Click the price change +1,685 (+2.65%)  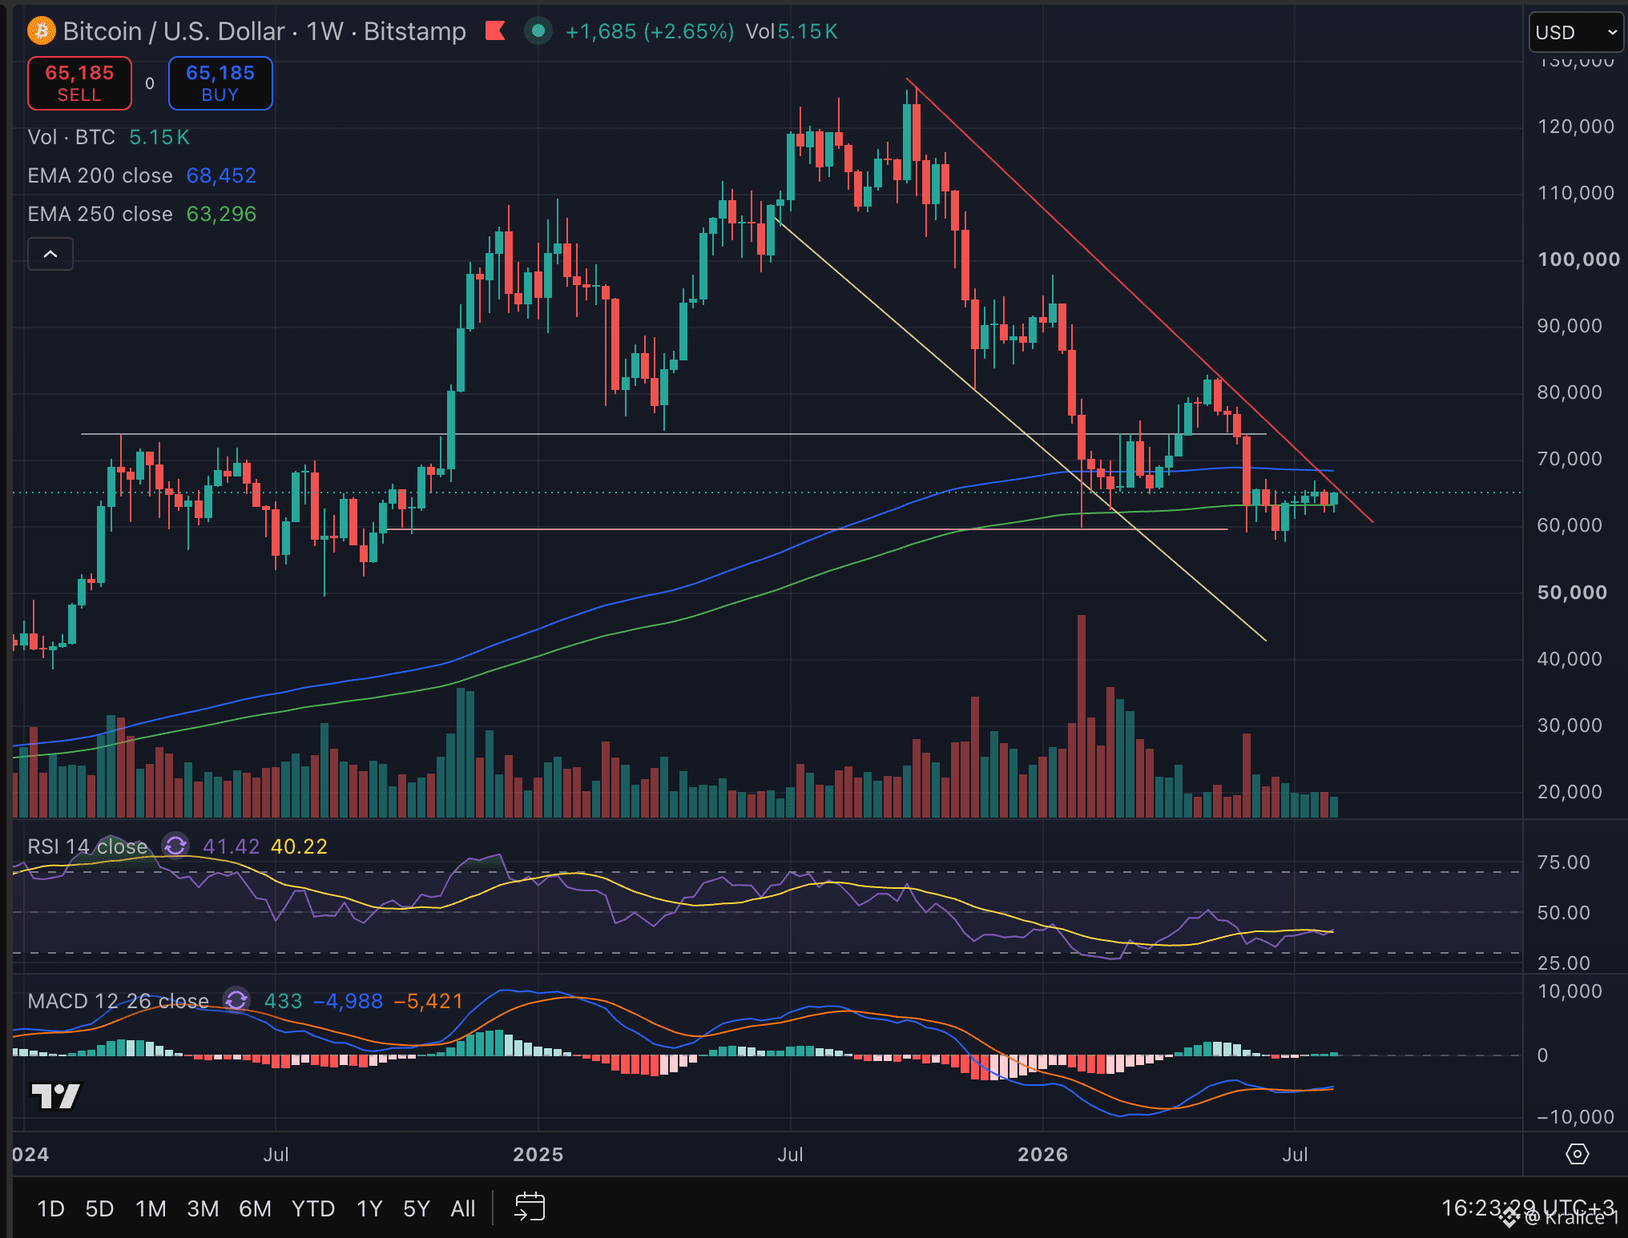pos(649,31)
